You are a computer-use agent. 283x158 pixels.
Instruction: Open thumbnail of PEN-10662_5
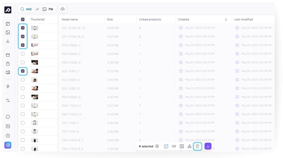35,62
